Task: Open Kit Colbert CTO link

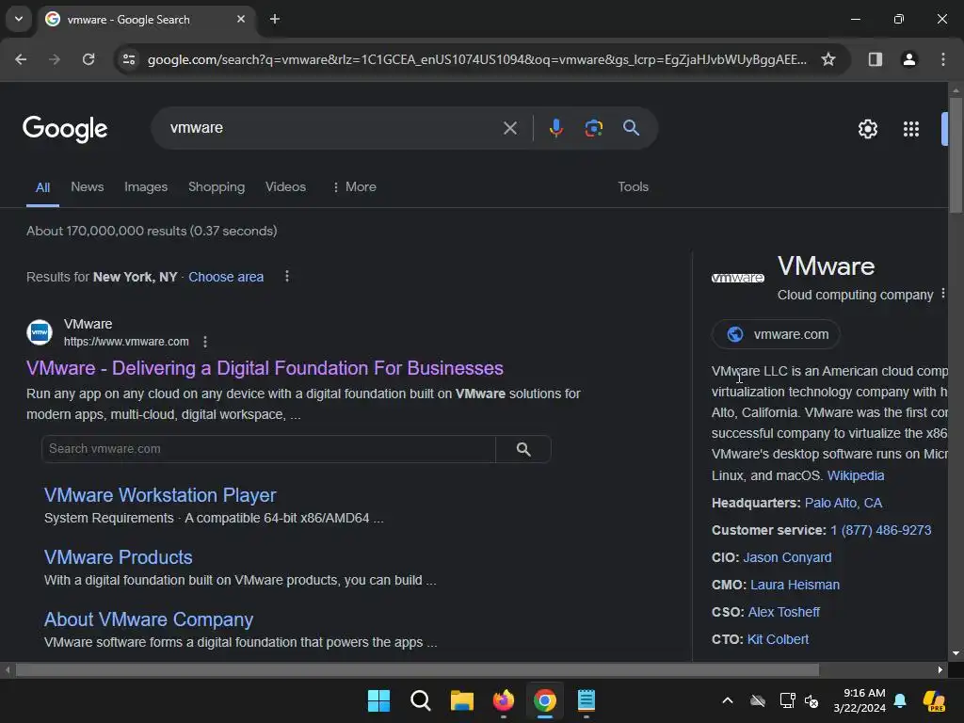Action: (x=777, y=639)
